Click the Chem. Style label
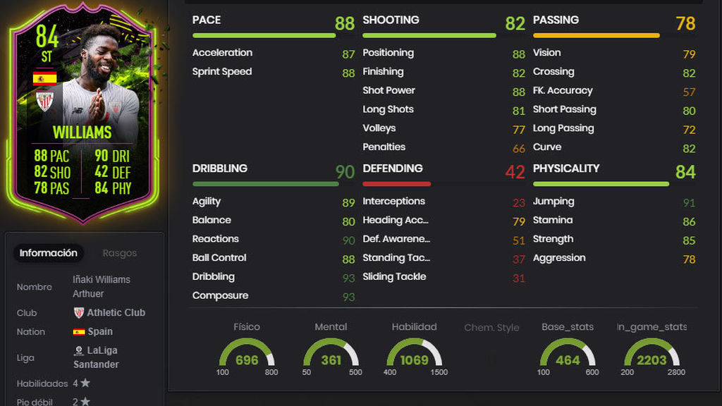This screenshot has width=722, height=406. [491, 327]
